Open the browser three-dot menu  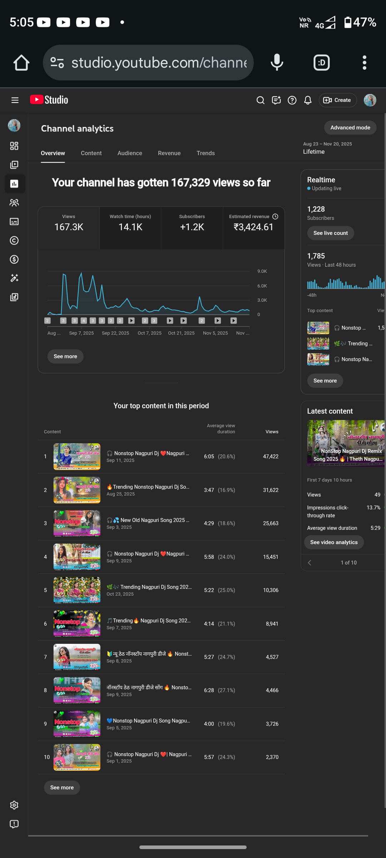364,63
